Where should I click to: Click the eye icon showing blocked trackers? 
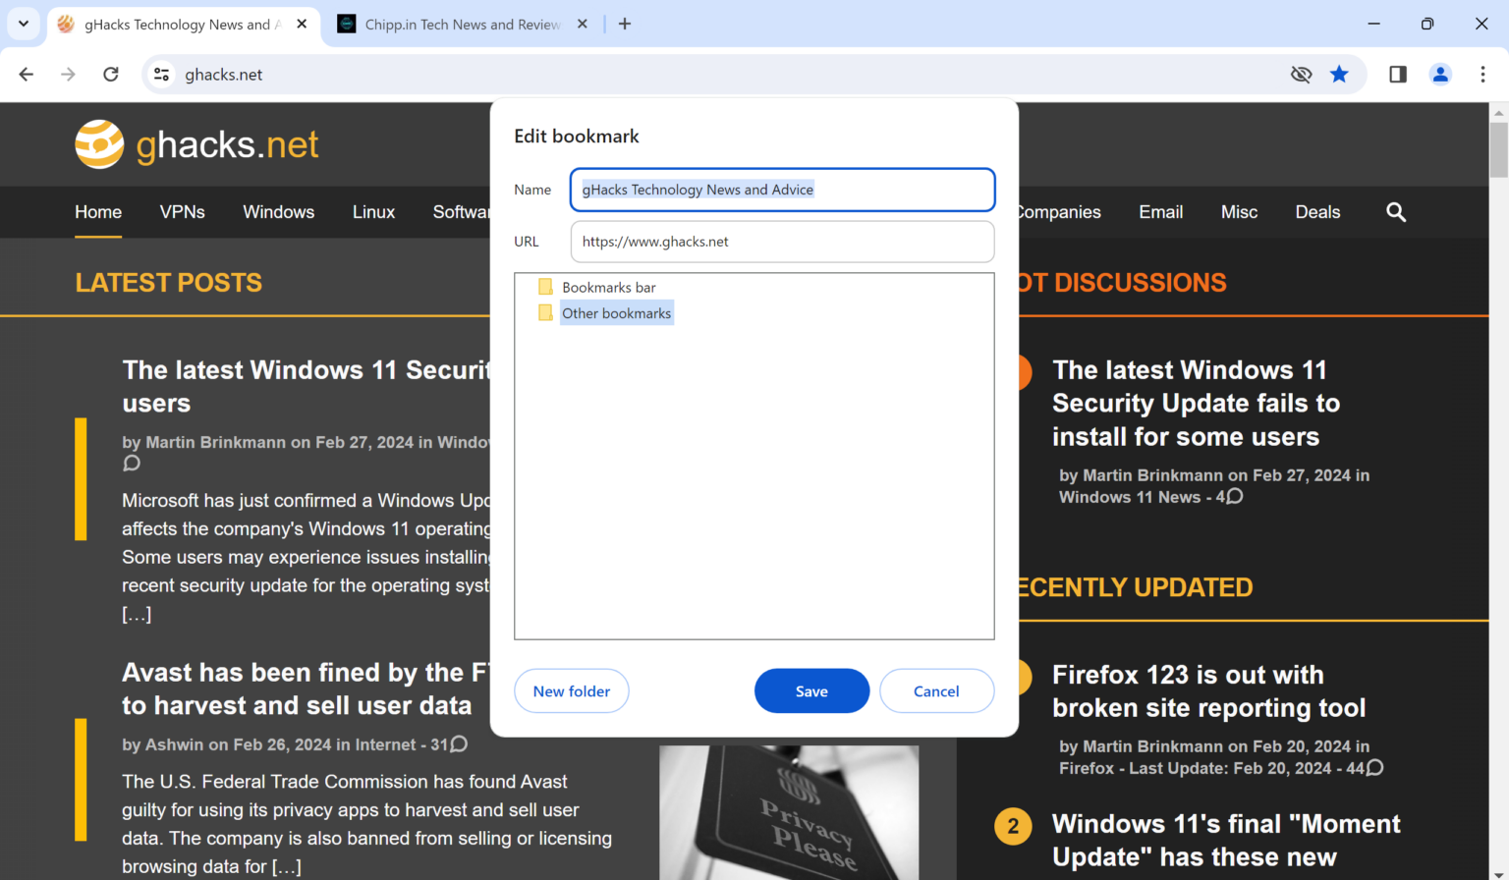(x=1301, y=75)
